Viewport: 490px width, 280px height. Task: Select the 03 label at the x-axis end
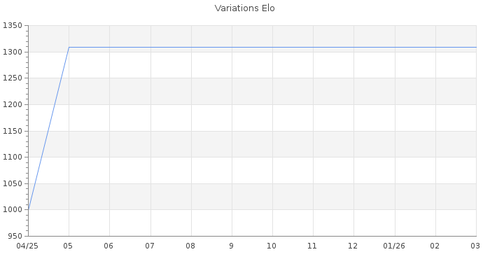pyautogui.click(x=475, y=246)
